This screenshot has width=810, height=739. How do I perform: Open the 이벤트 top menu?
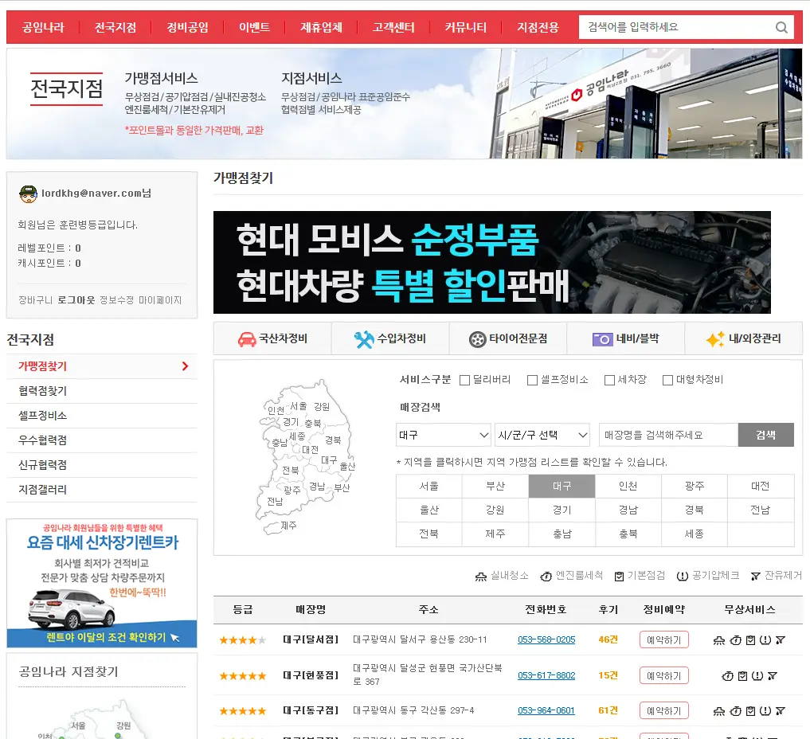[x=254, y=27]
